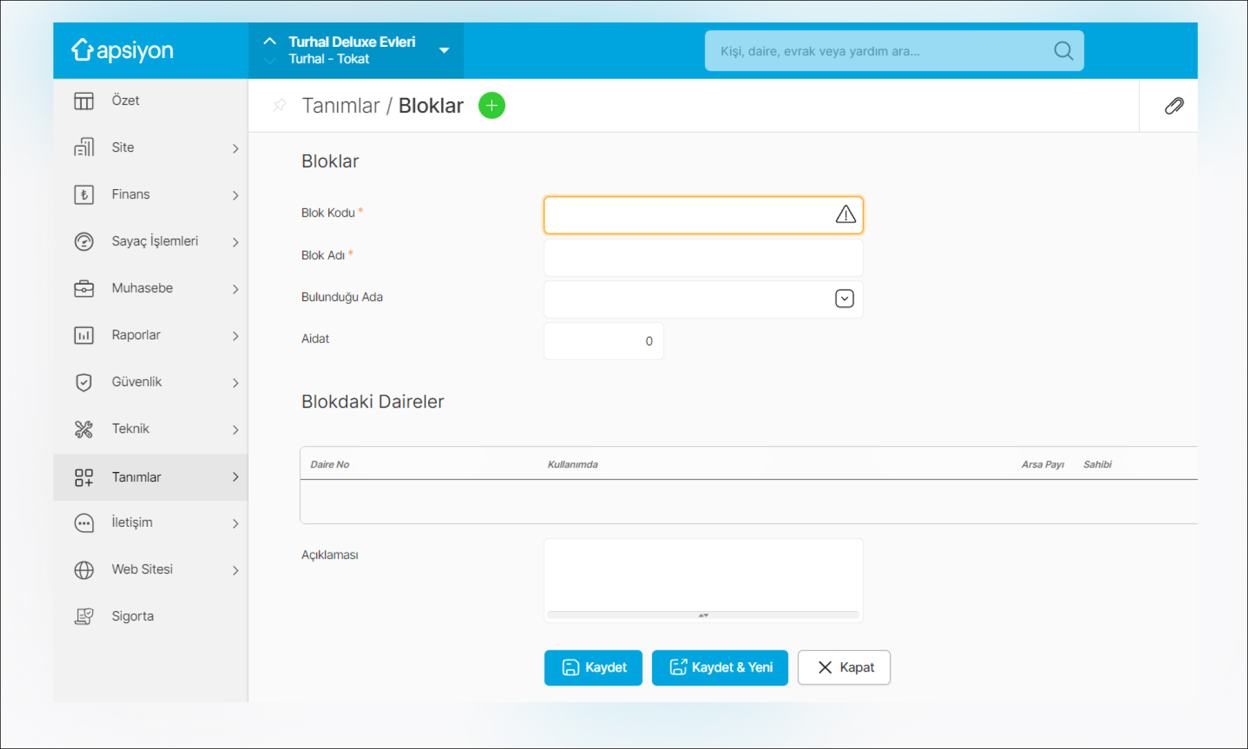
Task: Open the Muhasebe menu
Action: click(142, 288)
